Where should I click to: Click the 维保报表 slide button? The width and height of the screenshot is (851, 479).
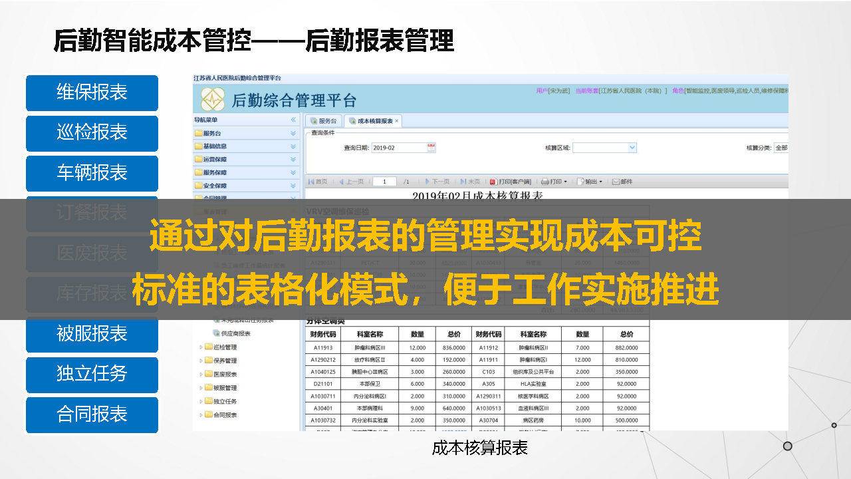click(x=92, y=92)
